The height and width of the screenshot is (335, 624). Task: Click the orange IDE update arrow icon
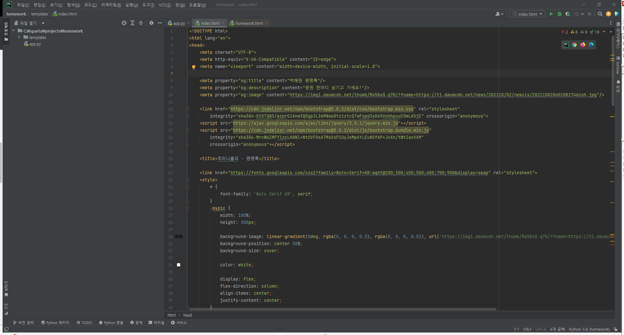609,14
